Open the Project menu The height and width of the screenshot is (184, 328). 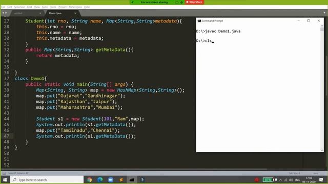pos(63,7)
